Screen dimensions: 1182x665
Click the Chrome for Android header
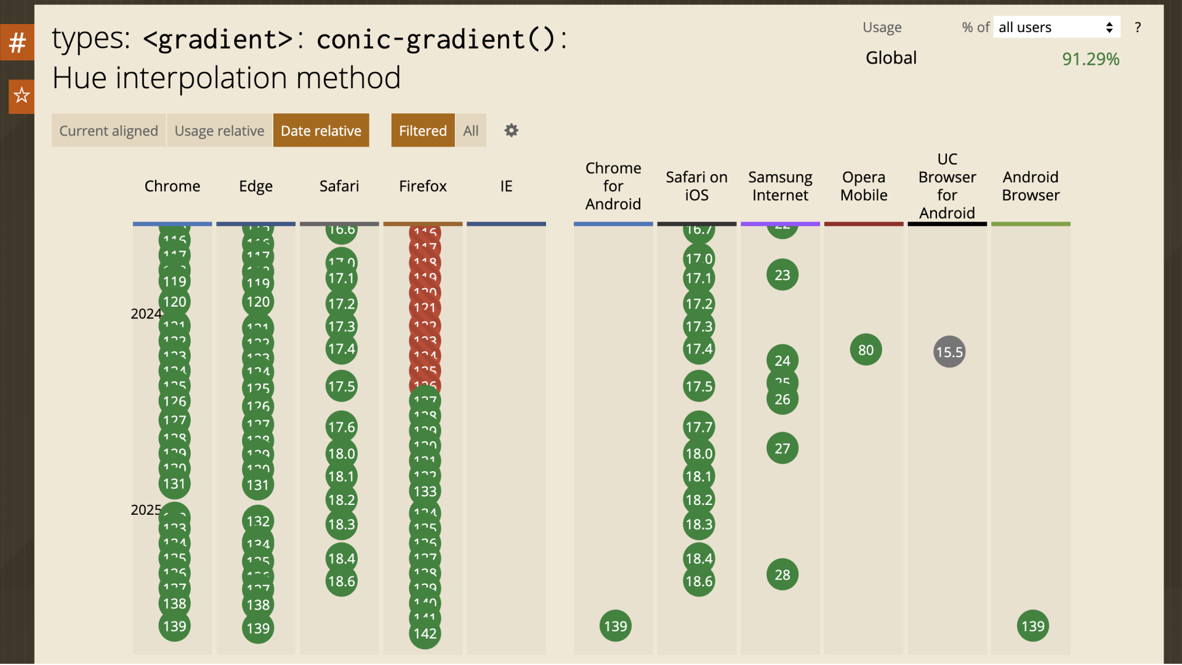pyautogui.click(x=613, y=186)
